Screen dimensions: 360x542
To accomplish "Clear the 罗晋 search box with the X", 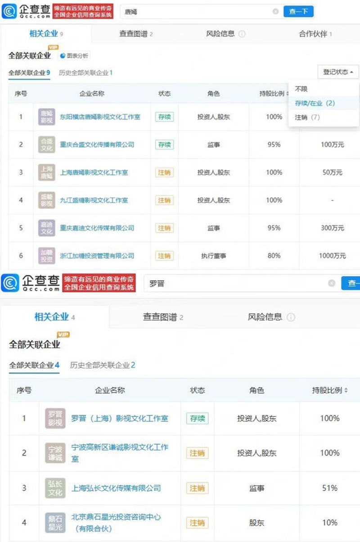I will coord(332,283).
